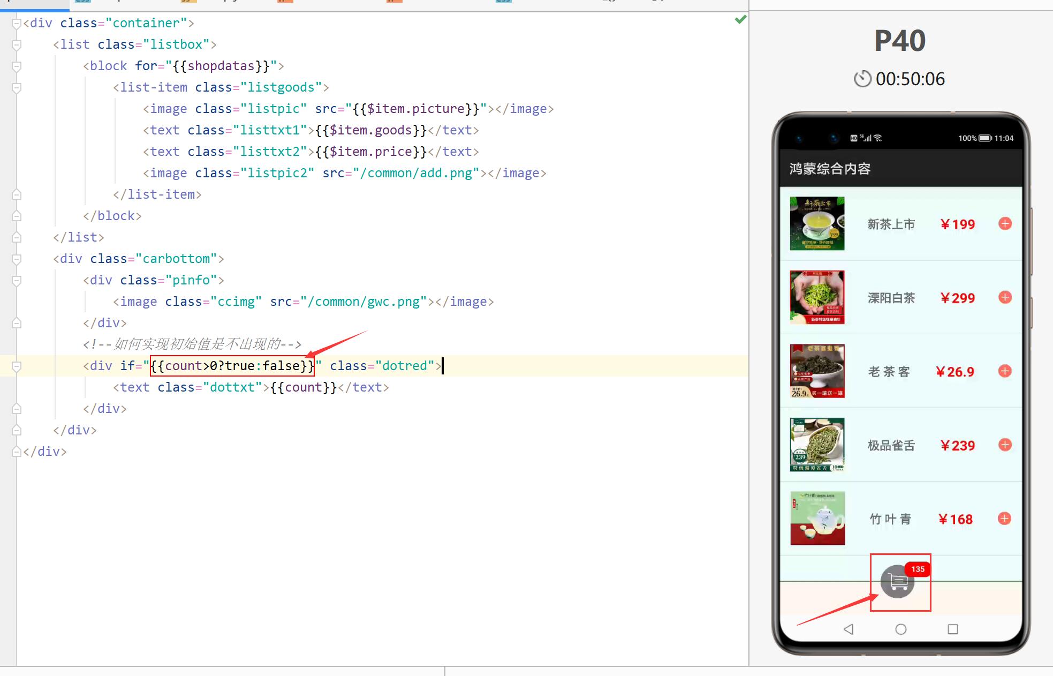Click fold marker at closing list-item tag
Viewport: 1053px width, 676px height.
pyautogui.click(x=17, y=194)
